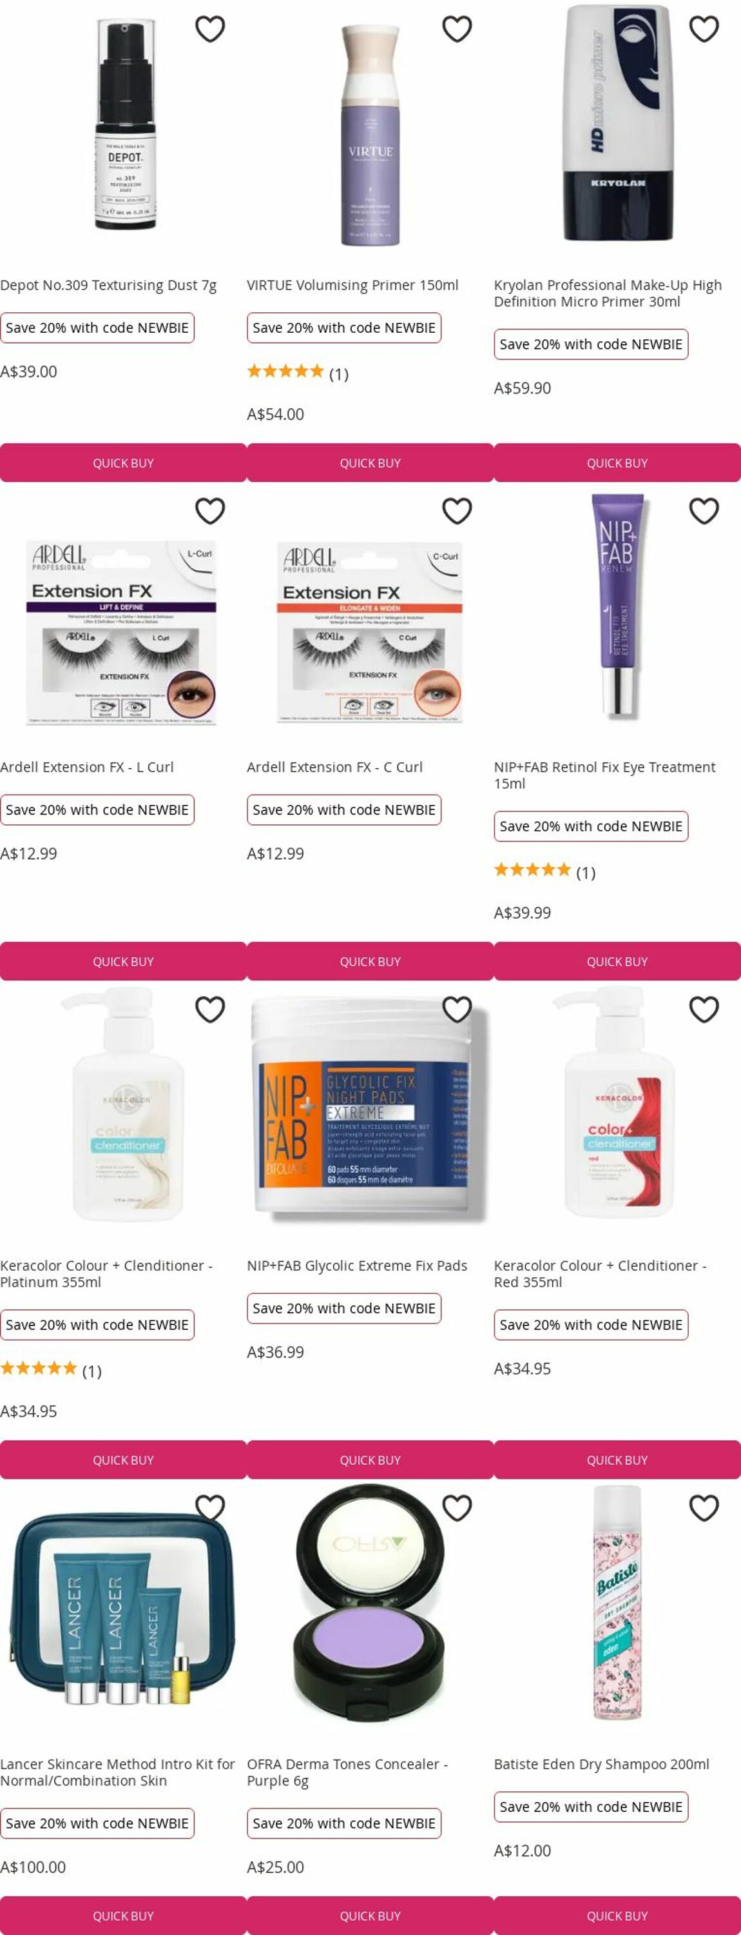This screenshot has height=1935, width=741.
Task: Quick buy the NIP+FAB Retinol Fix Eye Treatment
Action: point(617,962)
